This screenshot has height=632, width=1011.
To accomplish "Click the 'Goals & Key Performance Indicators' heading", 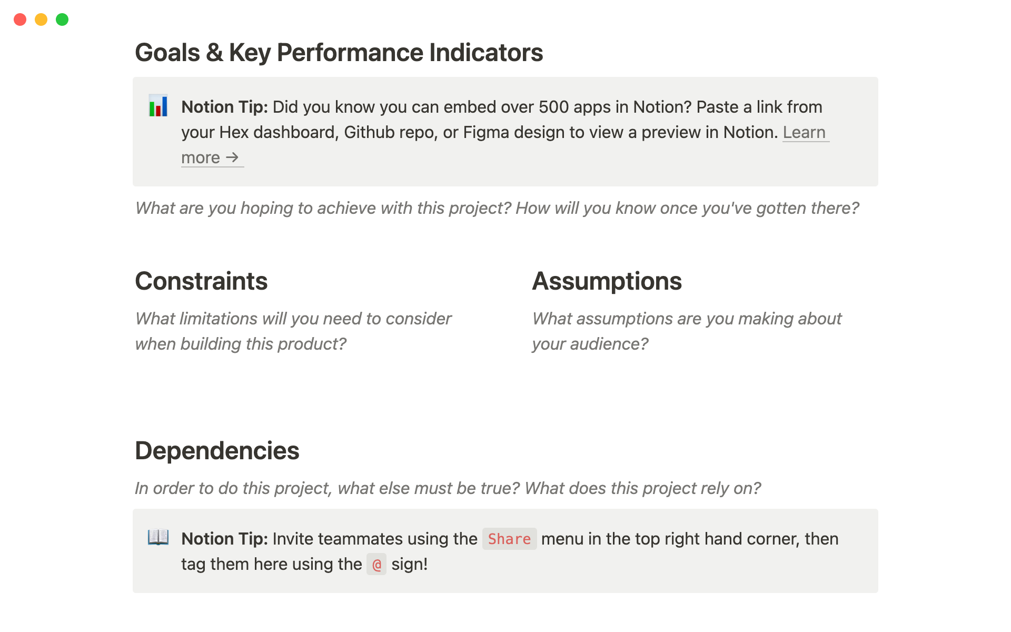I will (339, 53).
